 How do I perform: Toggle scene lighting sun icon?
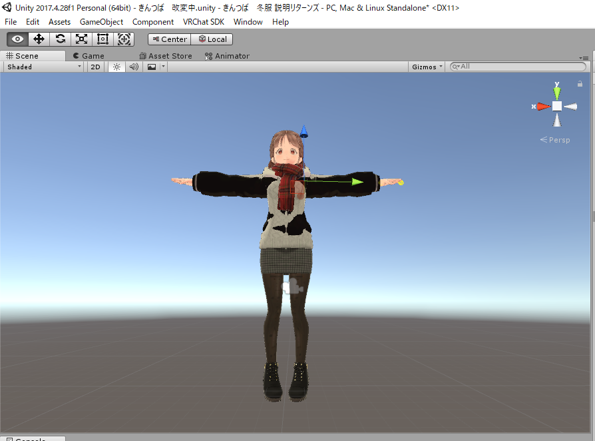click(116, 67)
